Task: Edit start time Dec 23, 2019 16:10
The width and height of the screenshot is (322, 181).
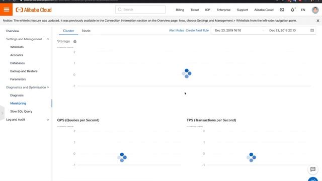Action: click(228, 30)
